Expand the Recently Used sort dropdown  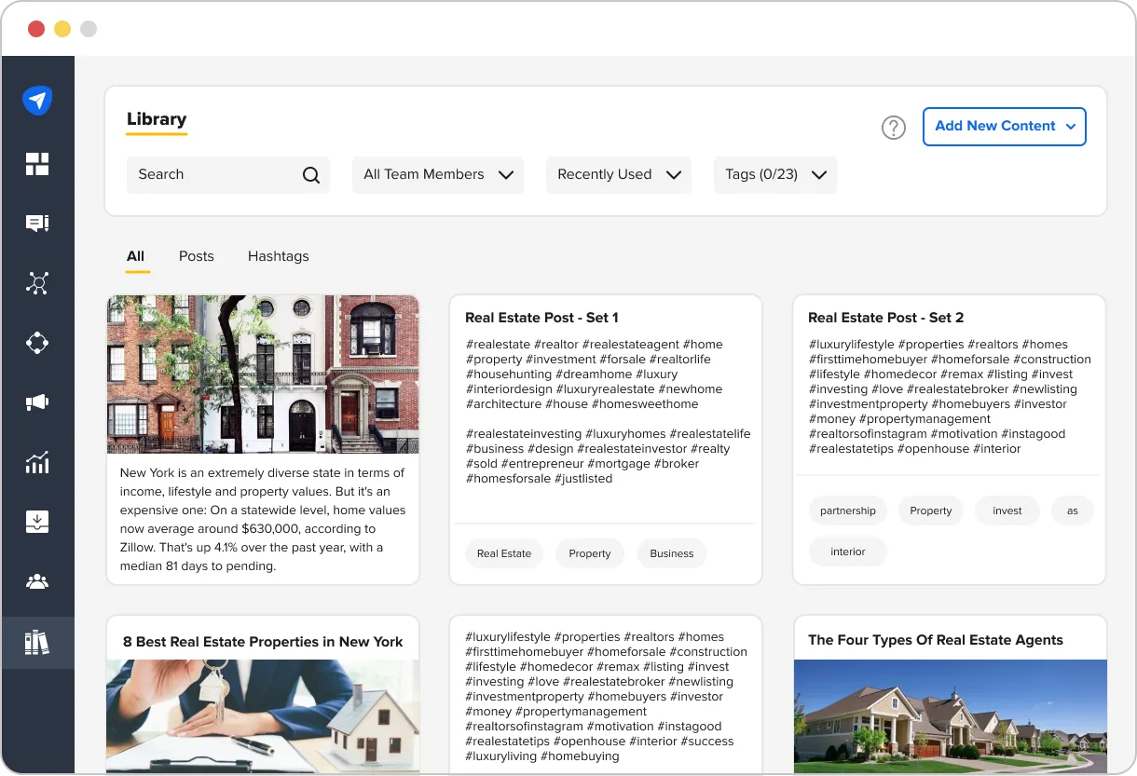(x=619, y=175)
